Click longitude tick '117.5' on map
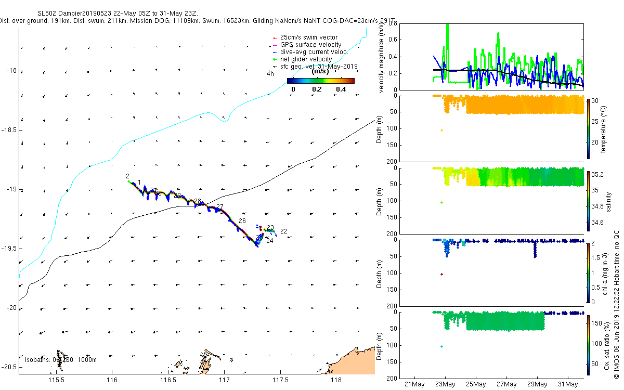The height and width of the screenshot is (390, 624). coord(281,380)
